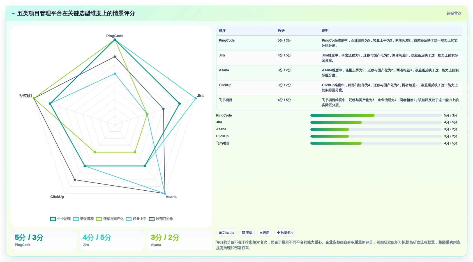Click the 数据卡片 tag chip

(285, 233)
